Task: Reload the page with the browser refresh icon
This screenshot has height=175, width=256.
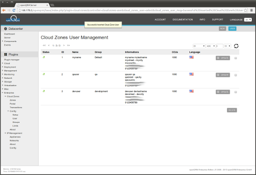Action: tap(14, 10)
